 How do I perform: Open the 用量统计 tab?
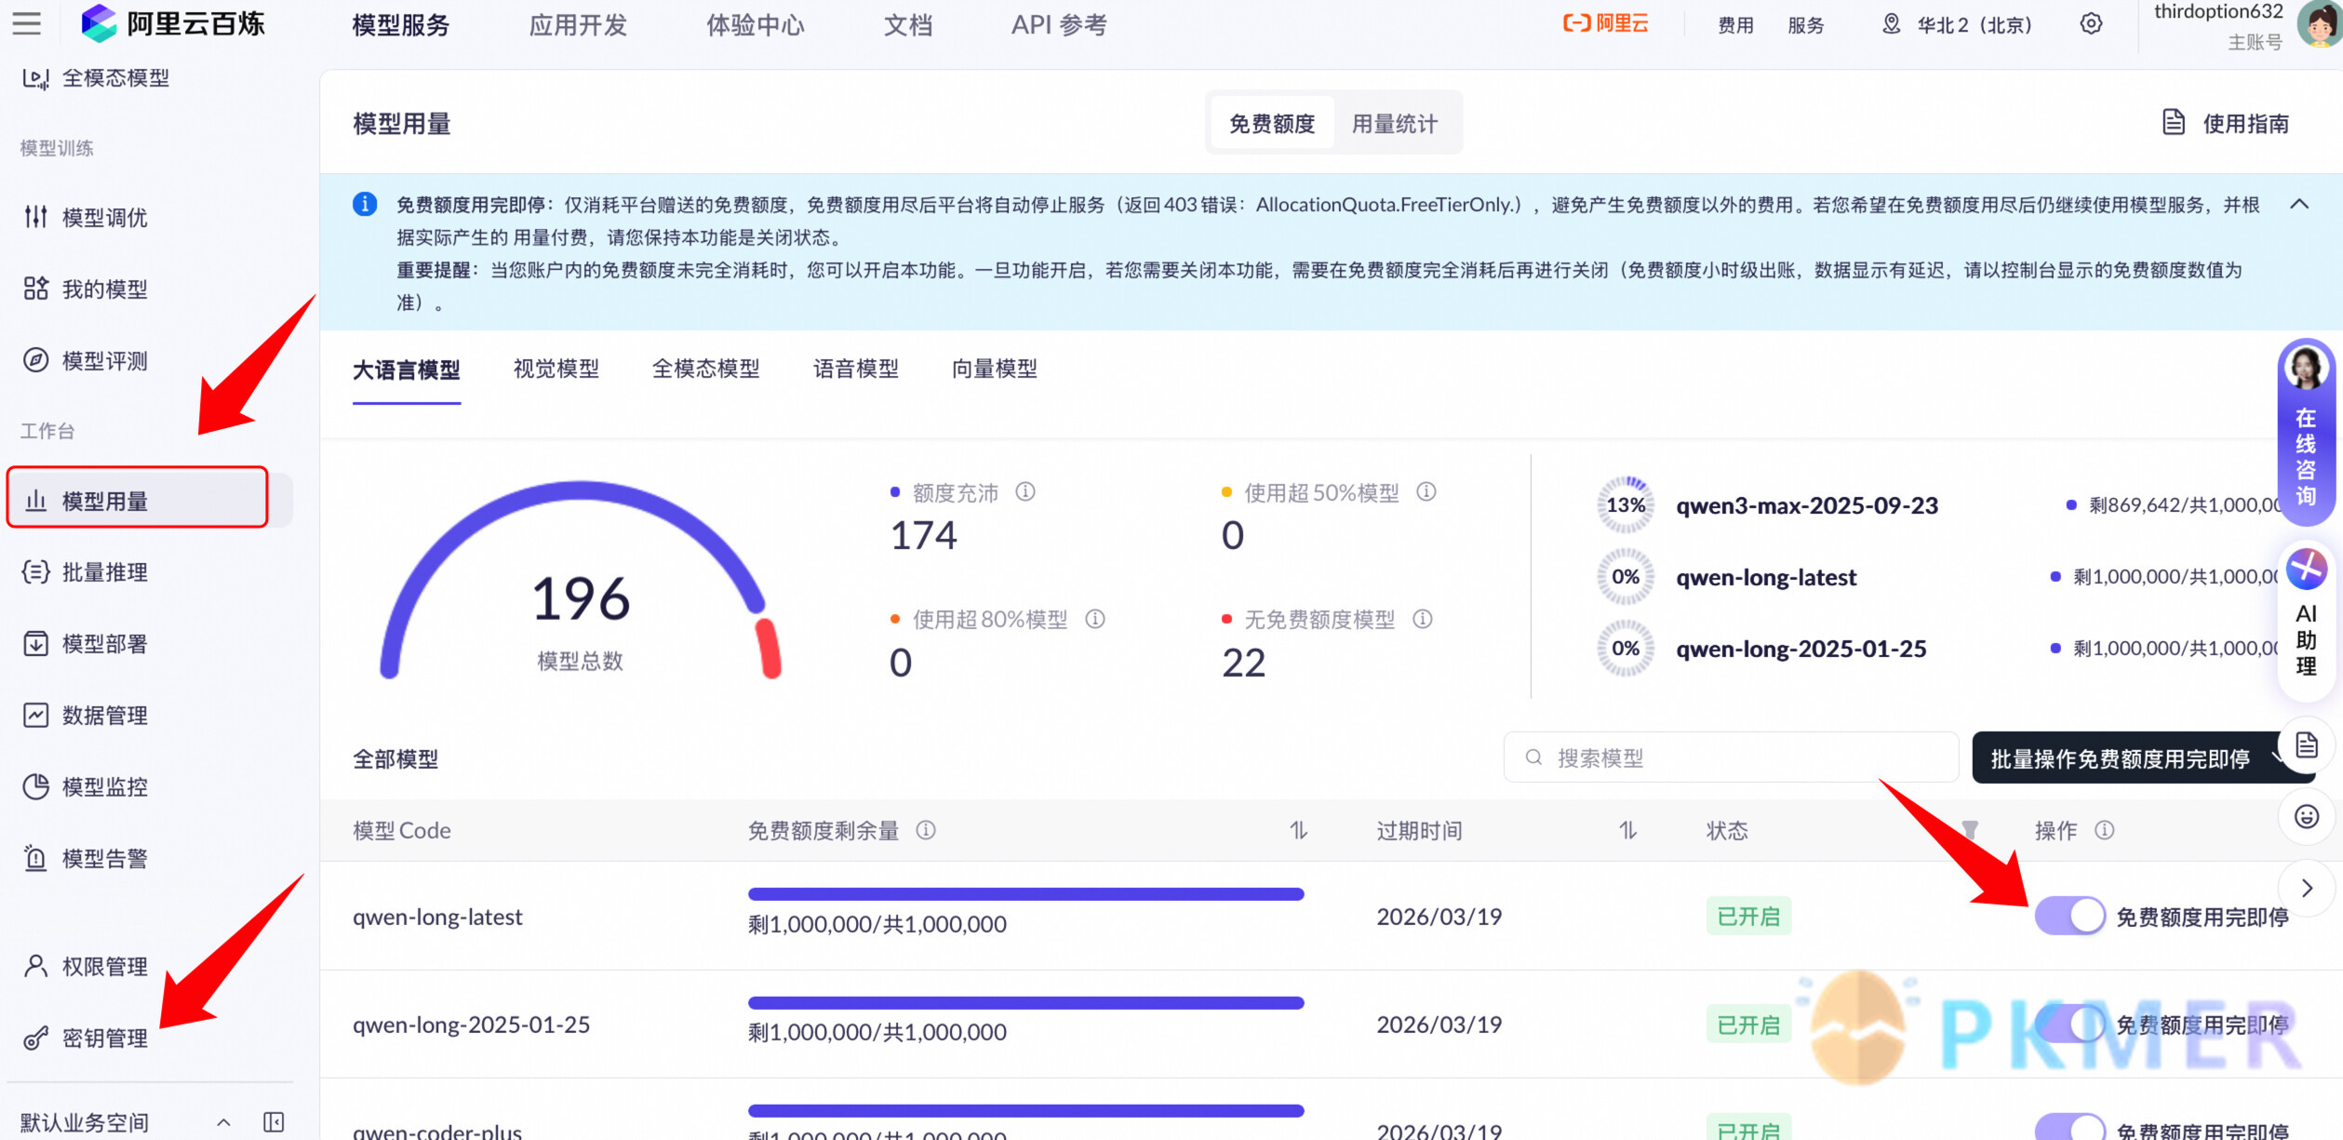pyautogui.click(x=1395, y=122)
